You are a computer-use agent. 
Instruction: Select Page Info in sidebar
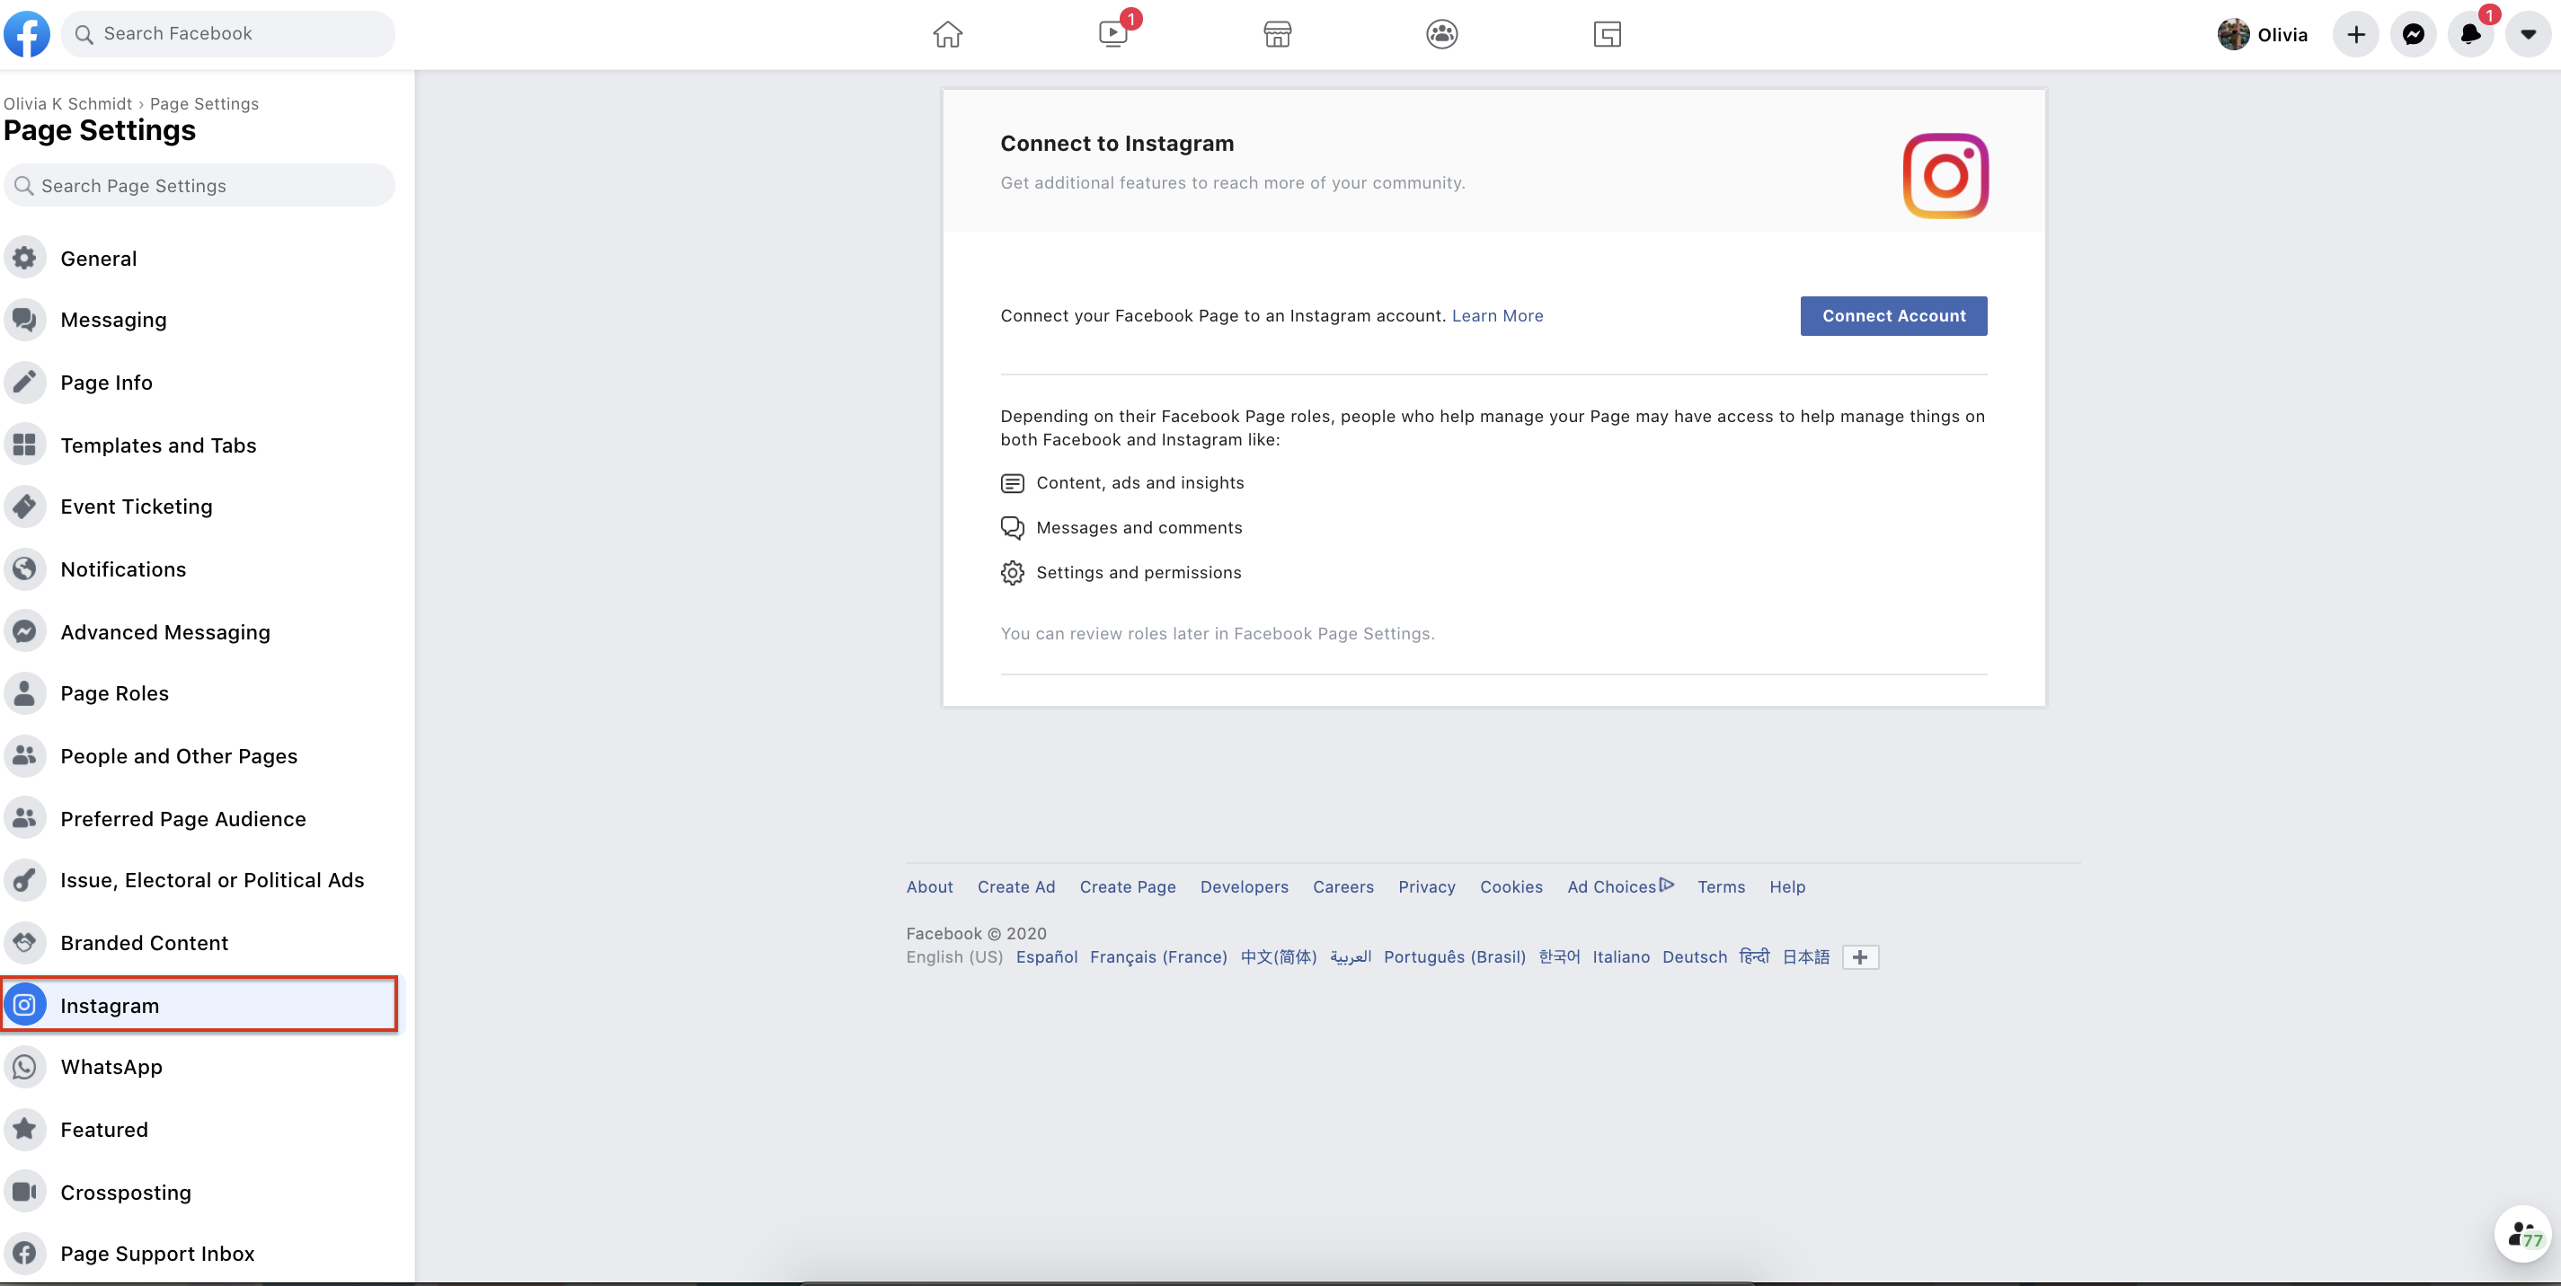[199, 383]
